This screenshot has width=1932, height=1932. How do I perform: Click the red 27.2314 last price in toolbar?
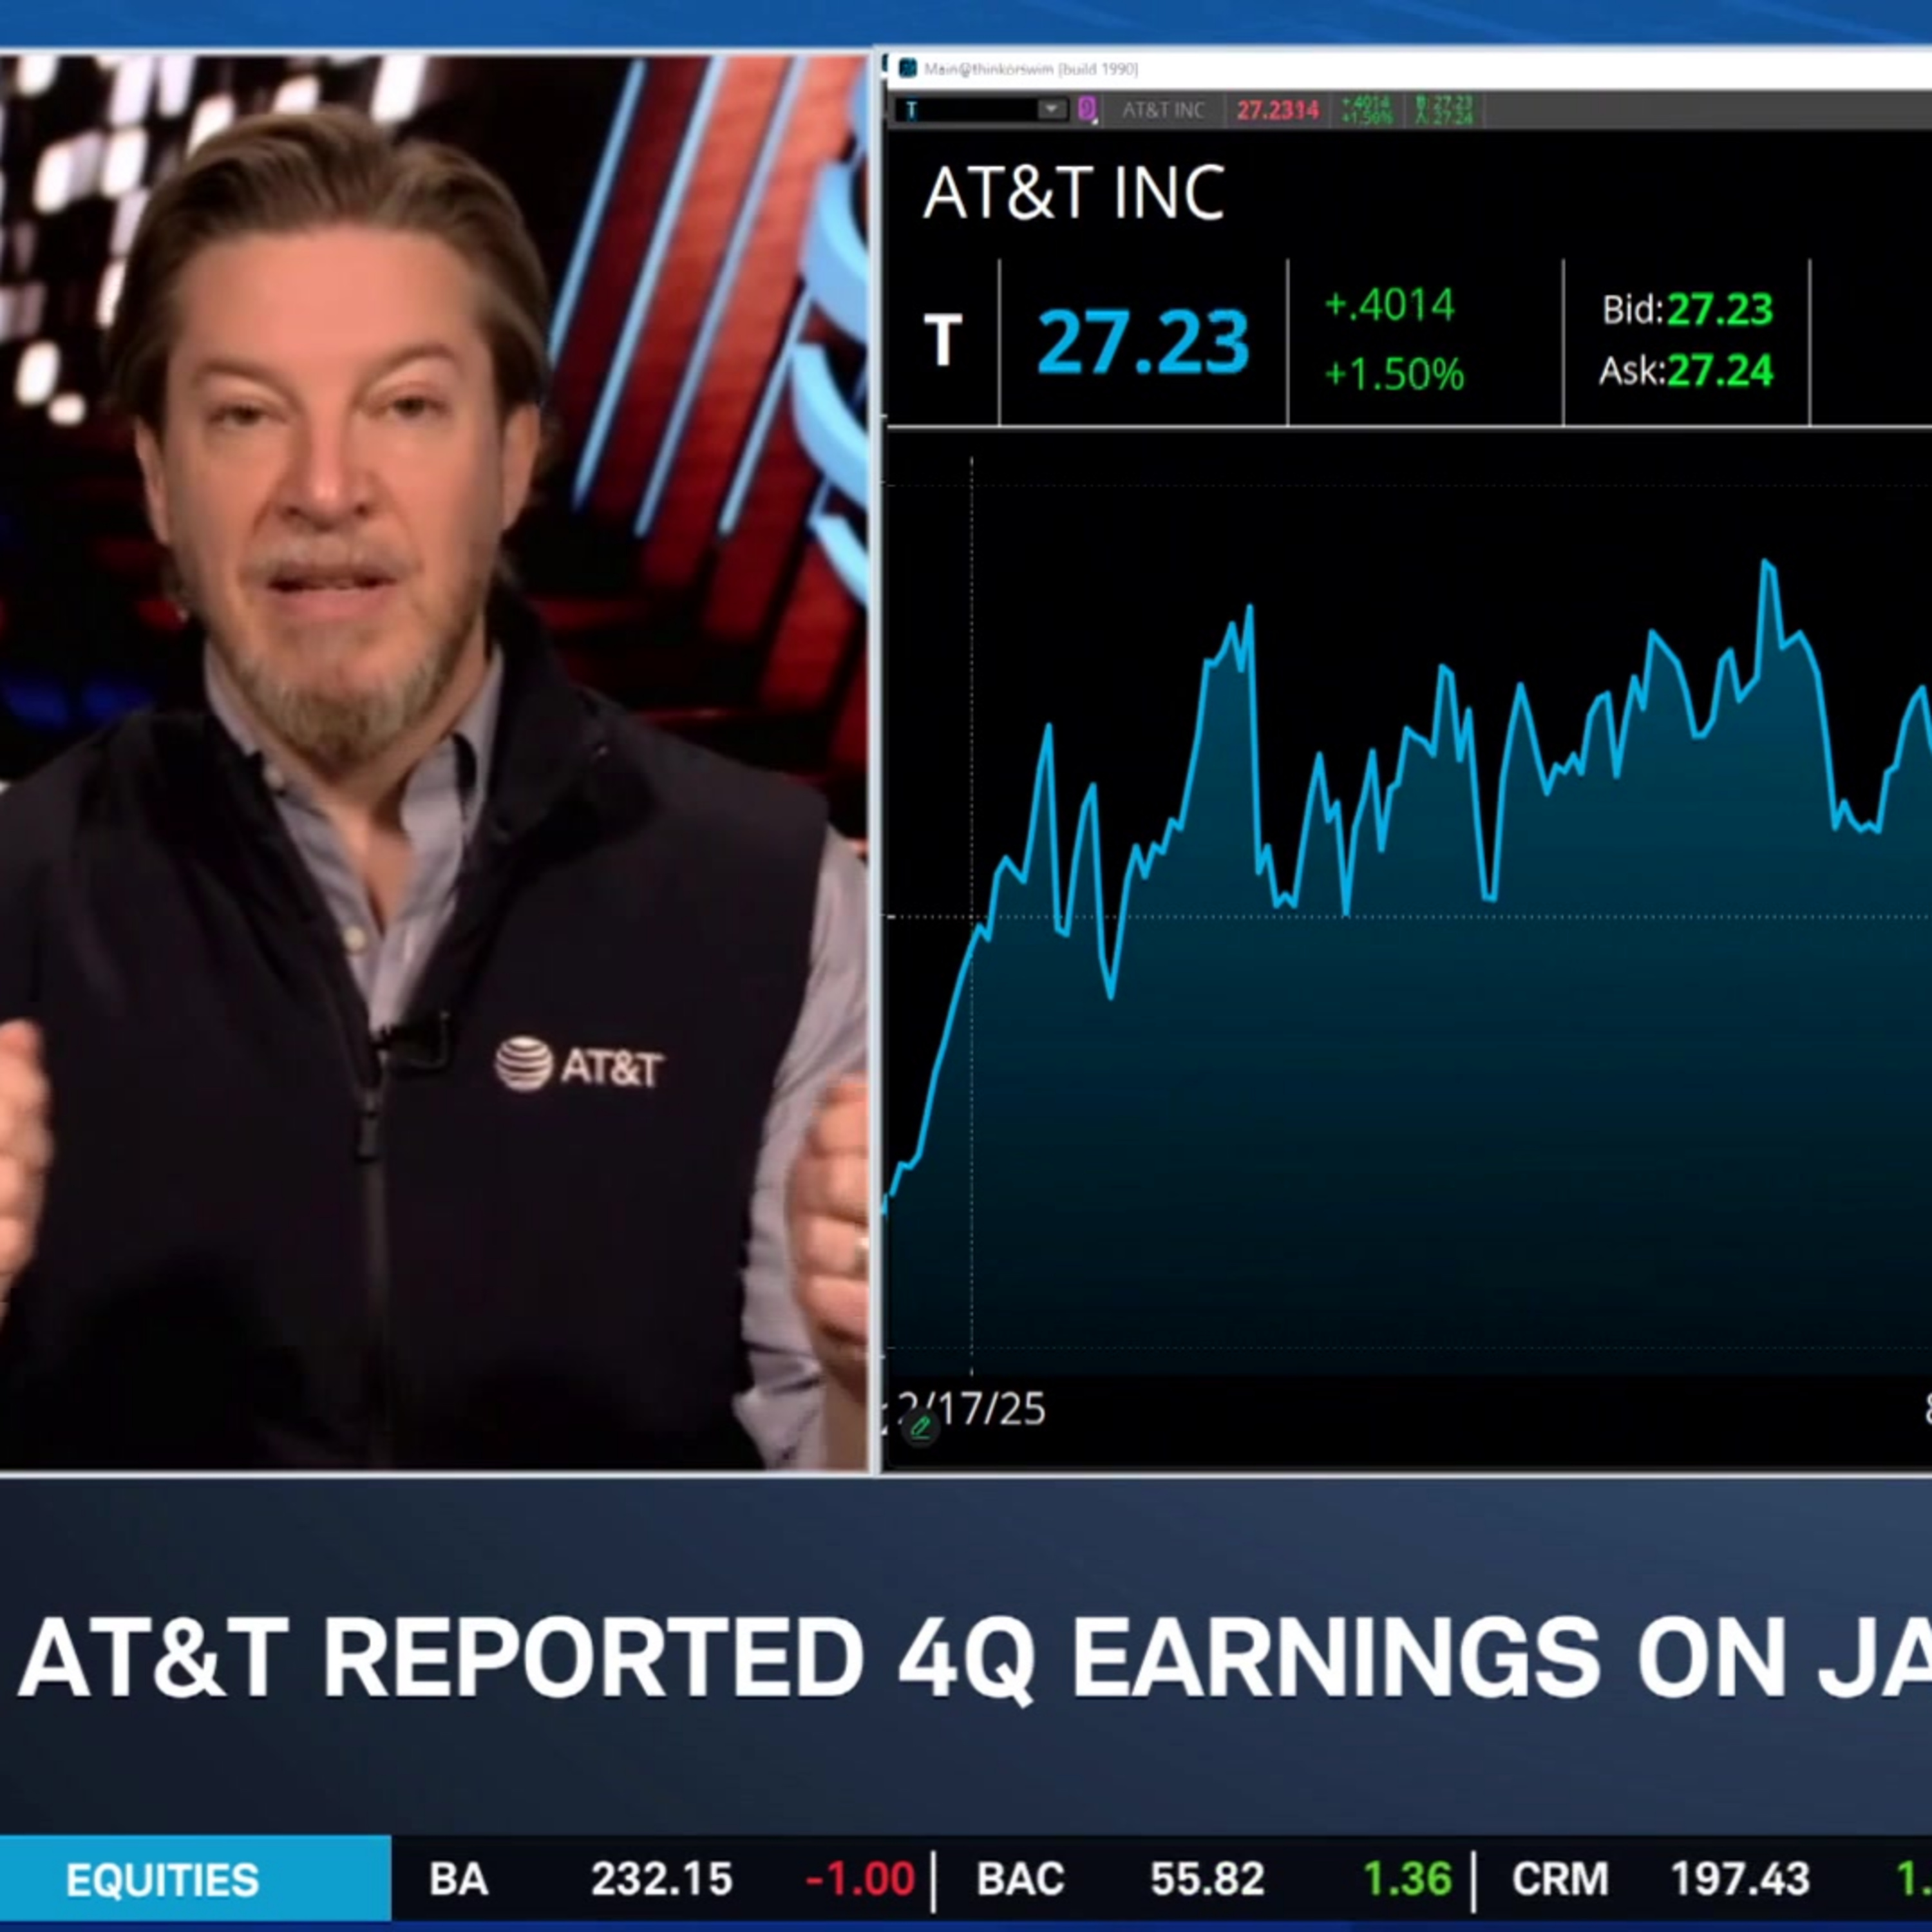1277,110
